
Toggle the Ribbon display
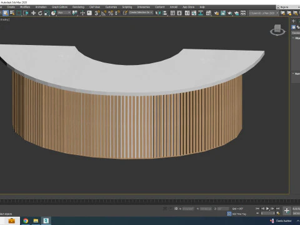click(187, 13)
